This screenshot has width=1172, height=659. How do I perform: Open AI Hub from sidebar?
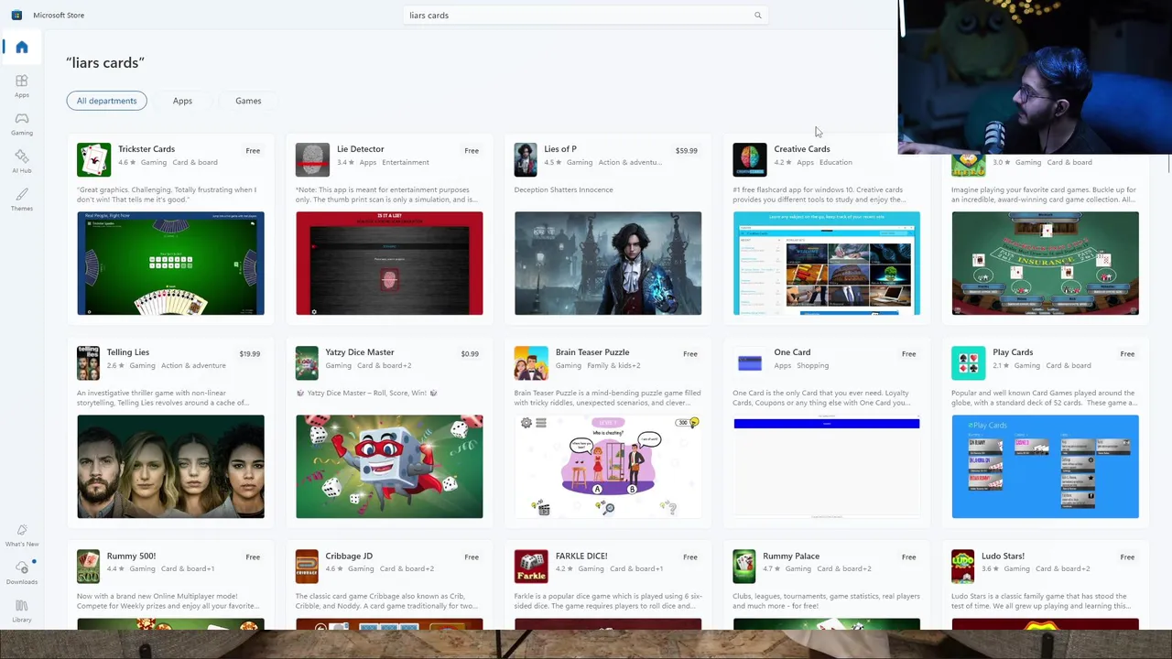(x=21, y=162)
